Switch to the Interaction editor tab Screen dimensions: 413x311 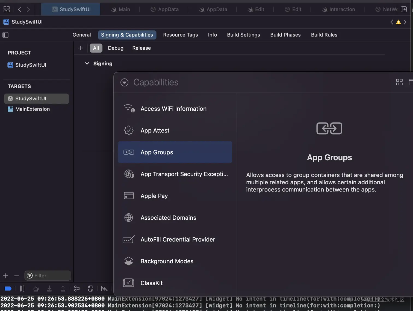338,10
